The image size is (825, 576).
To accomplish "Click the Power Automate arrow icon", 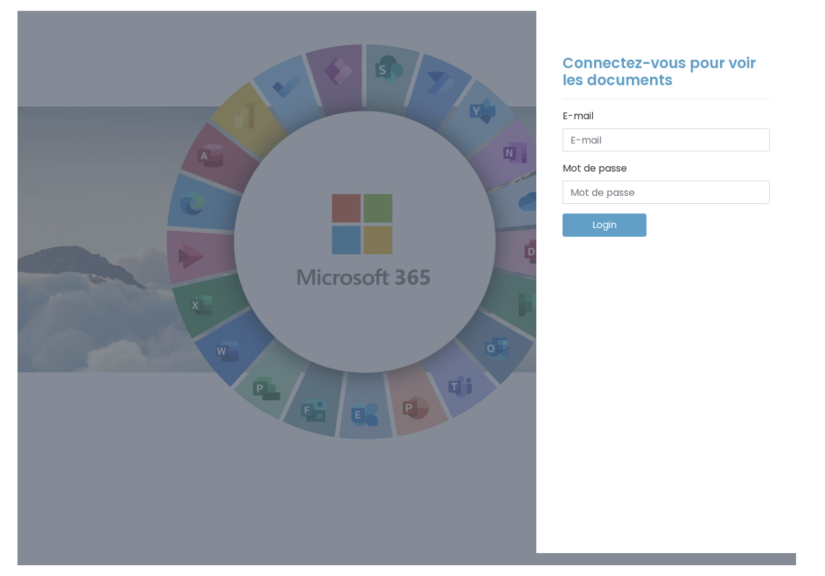I will pos(440,83).
